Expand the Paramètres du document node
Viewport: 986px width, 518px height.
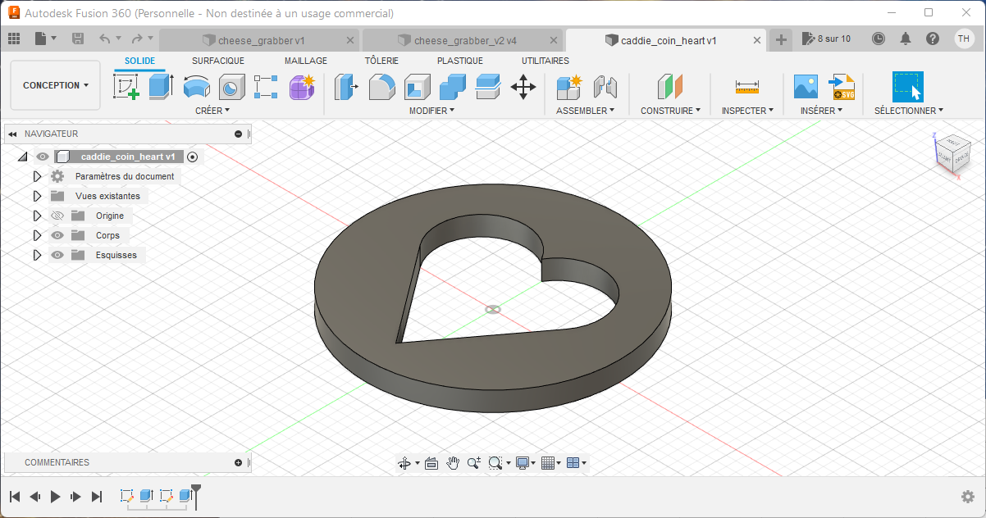tap(37, 176)
